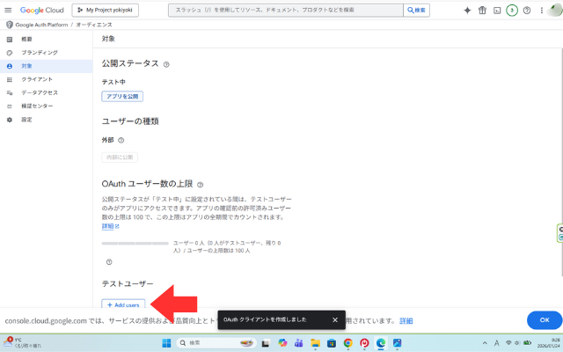Click the アプリを公開 button
Viewport: 563px width, 352px height.
[122, 96]
